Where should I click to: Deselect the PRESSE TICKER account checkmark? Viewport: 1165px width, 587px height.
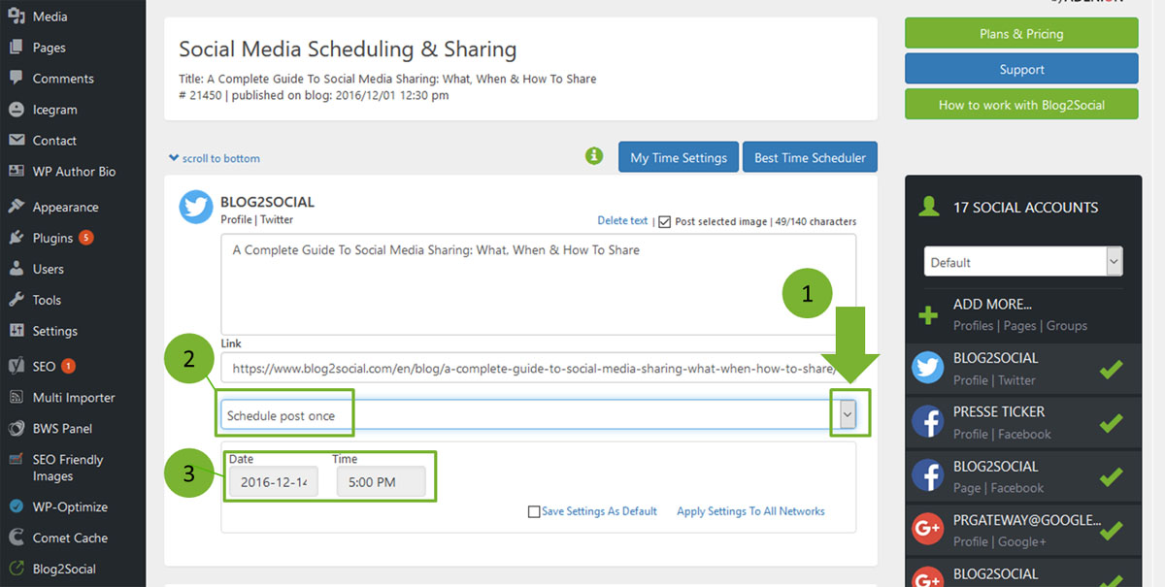[x=1111, y=422]
